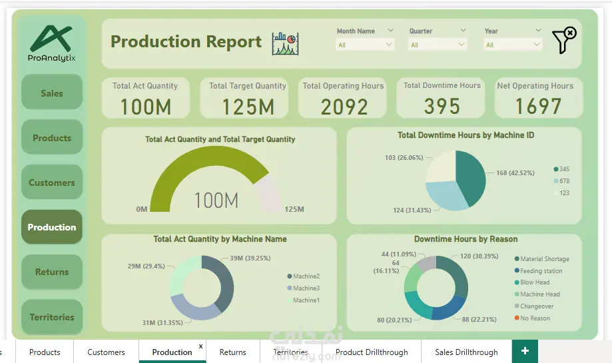
Task: Click the chart icon beside Production Report
Action: (285, 43)
